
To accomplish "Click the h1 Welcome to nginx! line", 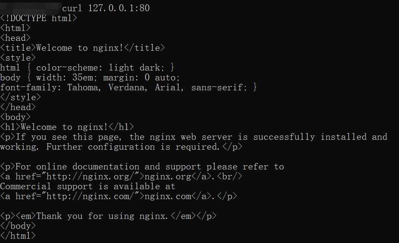I will 67,127.
